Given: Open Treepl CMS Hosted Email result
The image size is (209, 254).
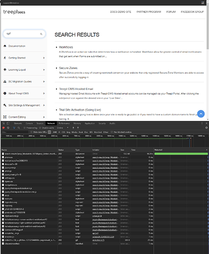Looking at the screenshot, I should tap(76, 89).
